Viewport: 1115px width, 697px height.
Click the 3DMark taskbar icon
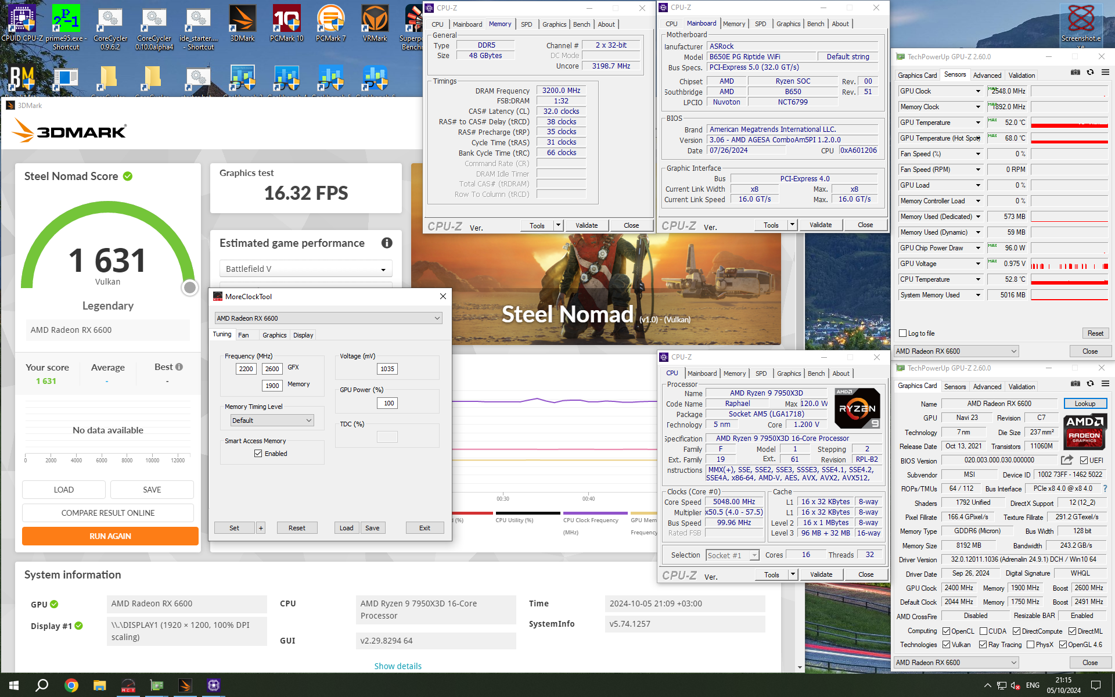pos(185,685)
